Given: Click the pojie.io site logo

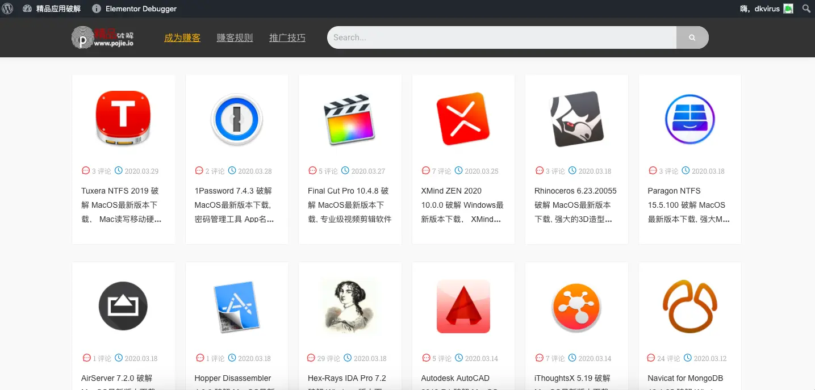Looking at the screenshot, I should (103, 37).
